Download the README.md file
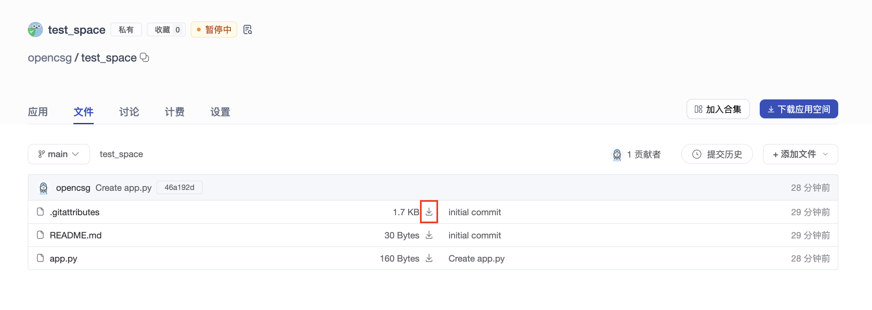Screen dimensions: 872x310 click(x=429, y=235)
